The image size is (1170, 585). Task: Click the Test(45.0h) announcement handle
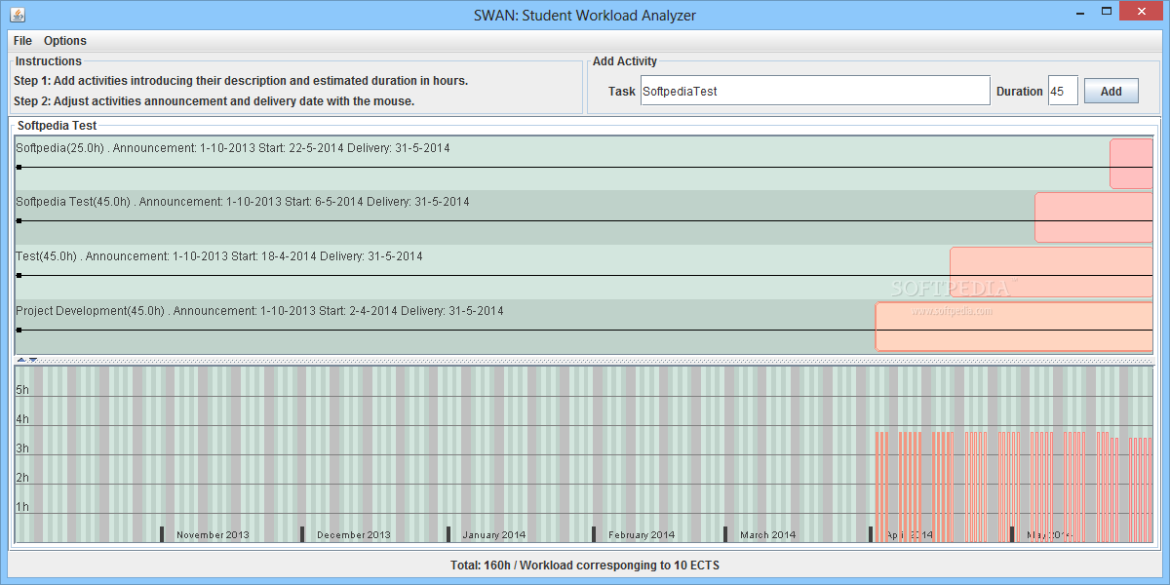[x=19, y=276]
